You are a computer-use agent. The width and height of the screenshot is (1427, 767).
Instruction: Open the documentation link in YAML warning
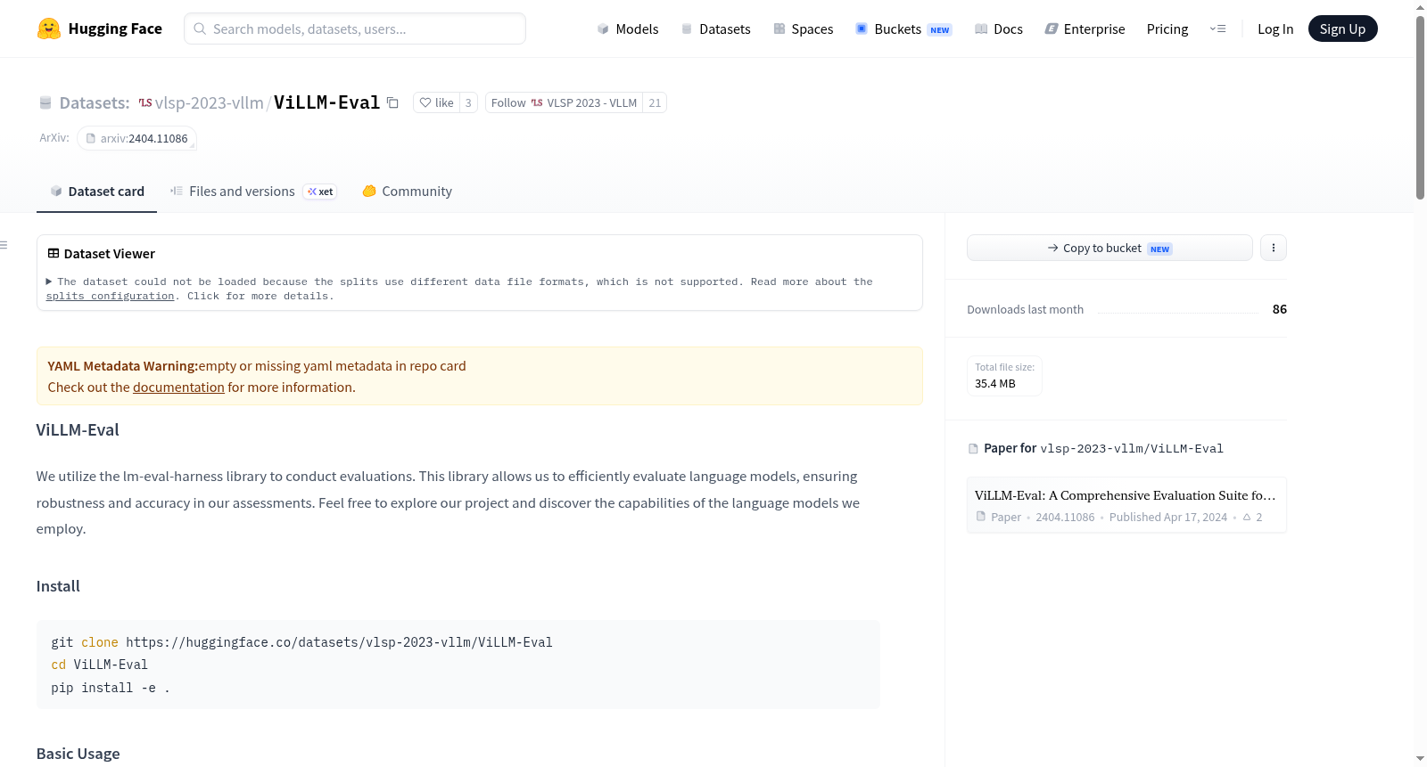[178, 387]
